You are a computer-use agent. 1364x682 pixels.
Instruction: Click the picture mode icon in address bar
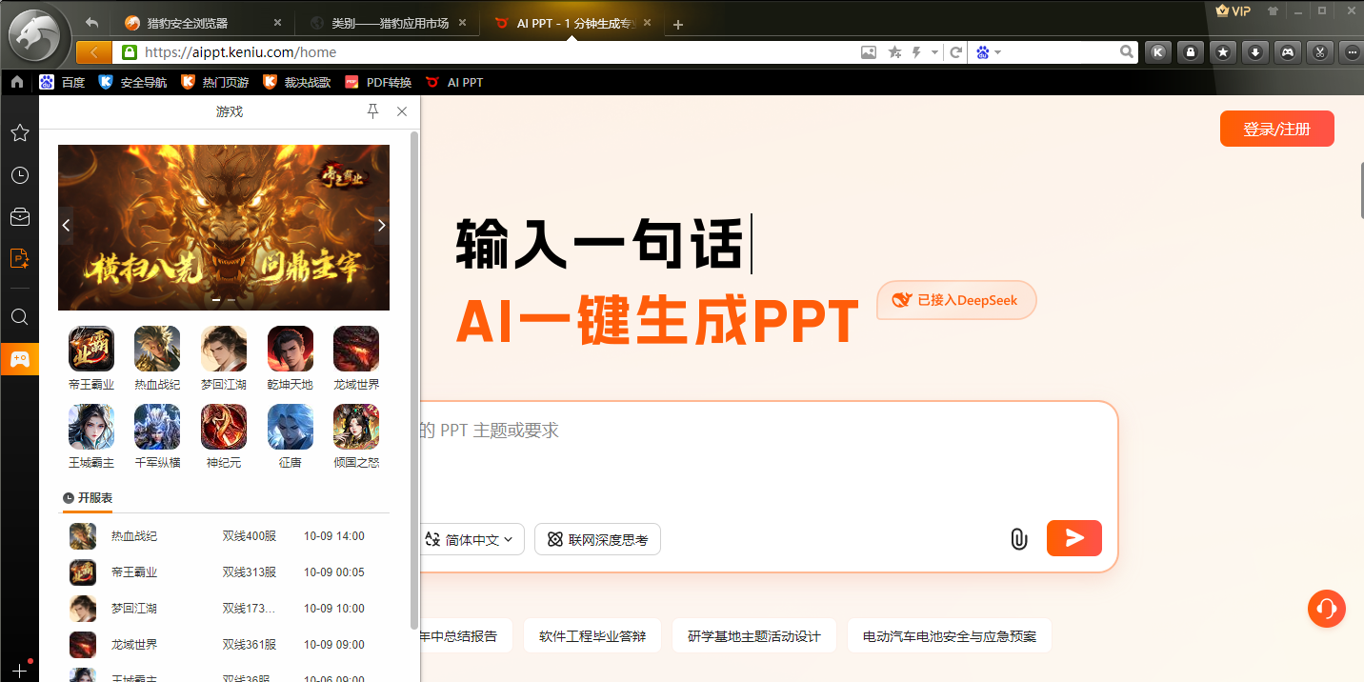[869, 52]
